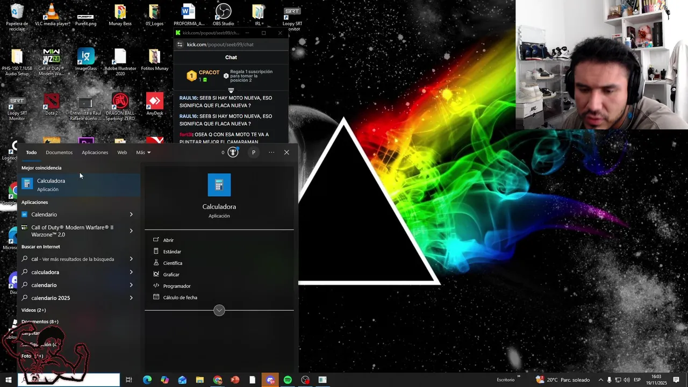Open OBS from taskbar
Screen dimensions: 688x387
click(x=305, y=380)
